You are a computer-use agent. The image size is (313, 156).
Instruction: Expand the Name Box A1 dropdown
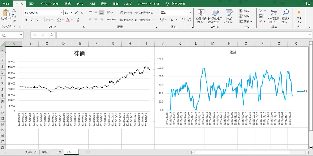21,35
